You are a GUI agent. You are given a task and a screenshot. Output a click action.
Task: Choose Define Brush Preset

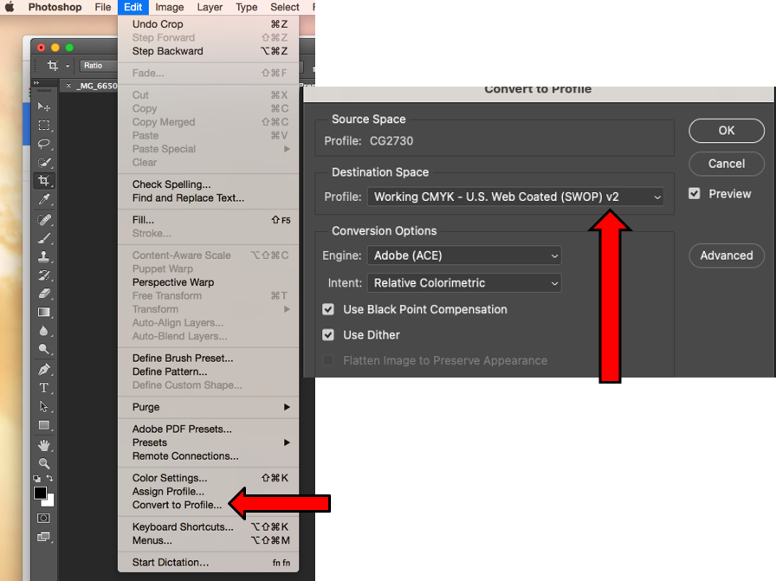(x=209, y=358)
